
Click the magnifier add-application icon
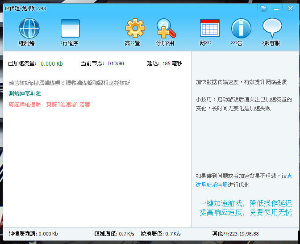click(x=166, y=29)
